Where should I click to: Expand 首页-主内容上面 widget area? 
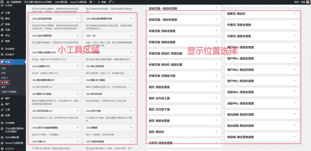[x=216, y=98]
